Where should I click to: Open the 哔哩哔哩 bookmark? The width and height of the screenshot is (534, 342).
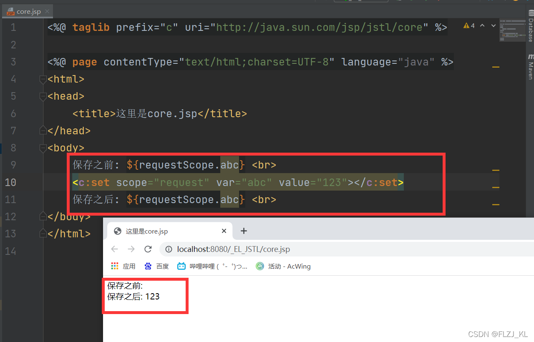[x=213, y=266]
